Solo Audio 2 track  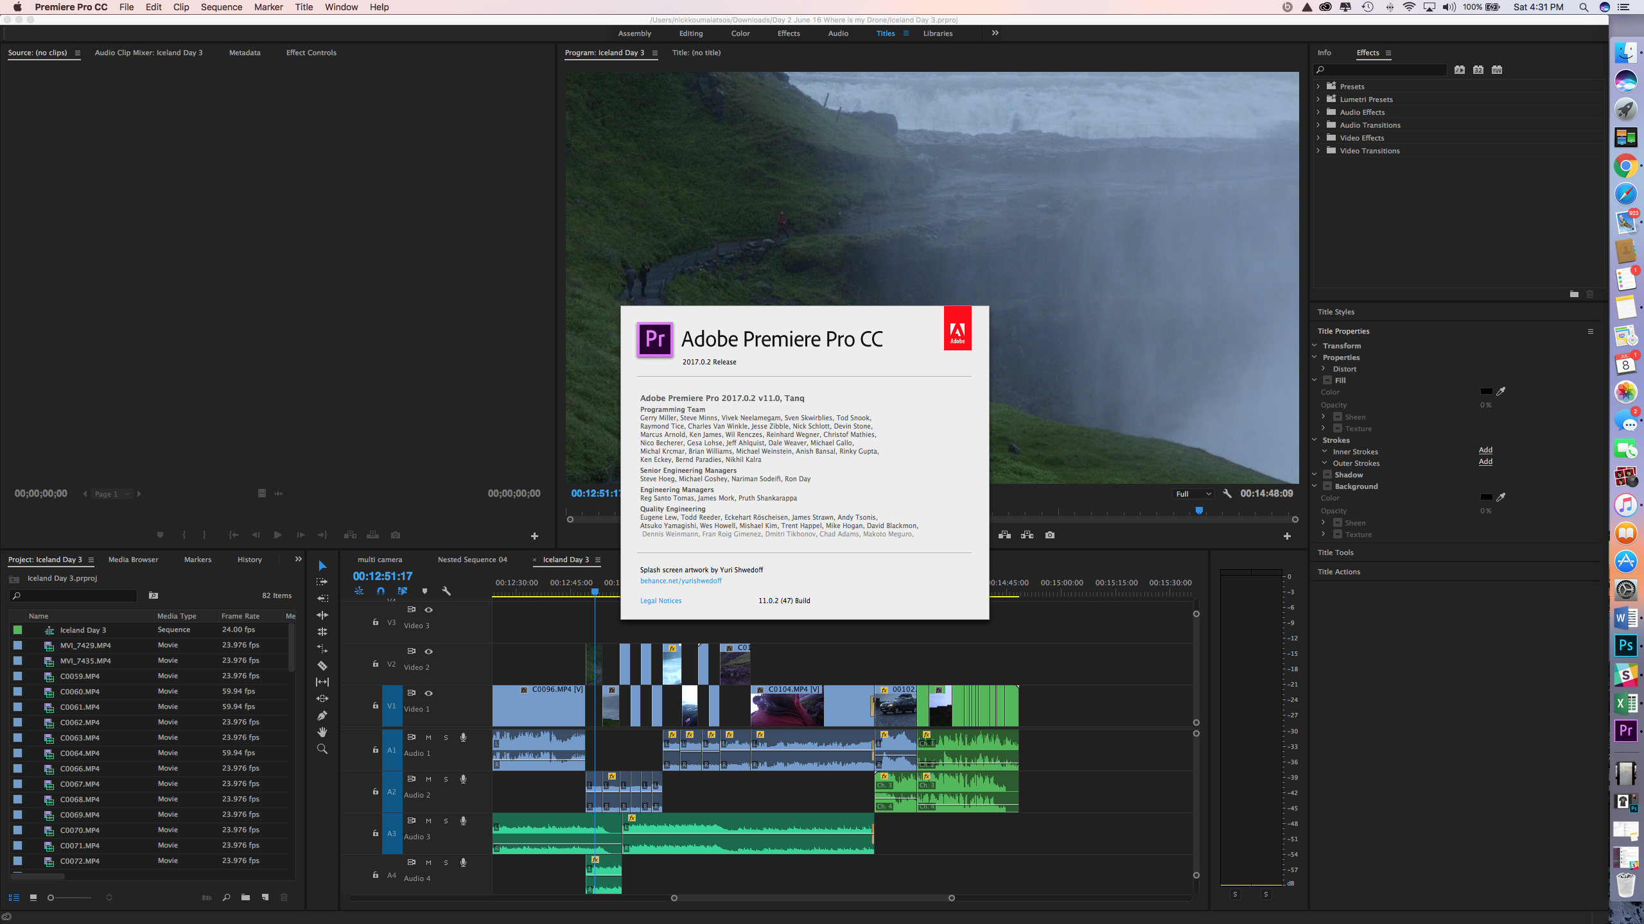[446, 779]
